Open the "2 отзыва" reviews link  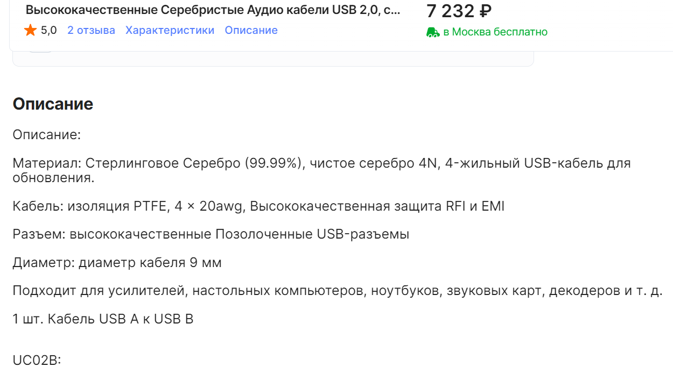[91, 31]
